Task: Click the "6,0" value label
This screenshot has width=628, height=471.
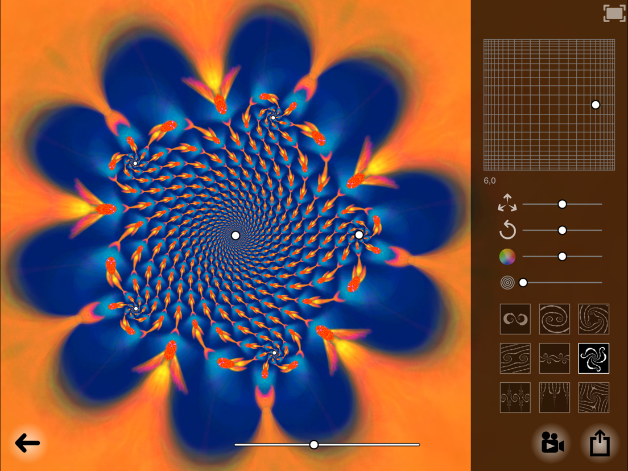Action: [x=489, y=181]
